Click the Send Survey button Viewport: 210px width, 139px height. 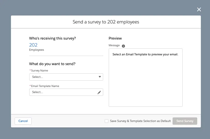pyautogui.click(x=185, y=121)
